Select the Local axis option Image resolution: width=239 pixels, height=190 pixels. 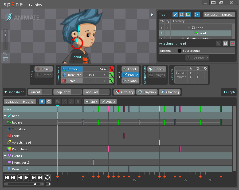[130, 69]
